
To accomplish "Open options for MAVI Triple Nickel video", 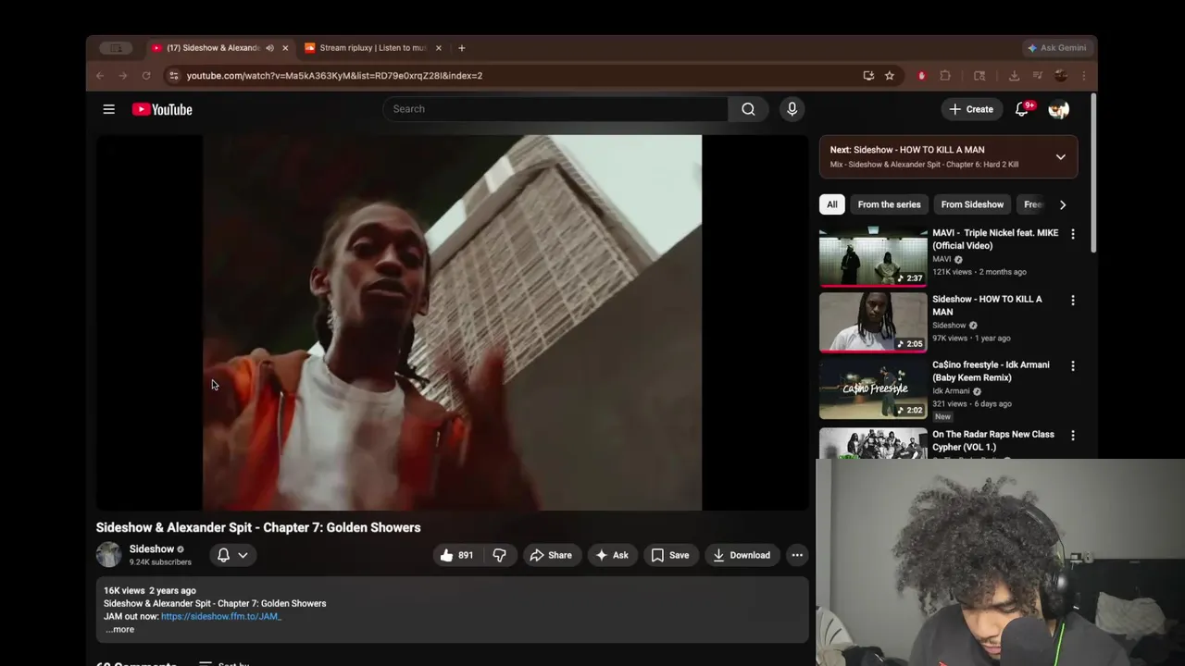I will click(1073, 234).
